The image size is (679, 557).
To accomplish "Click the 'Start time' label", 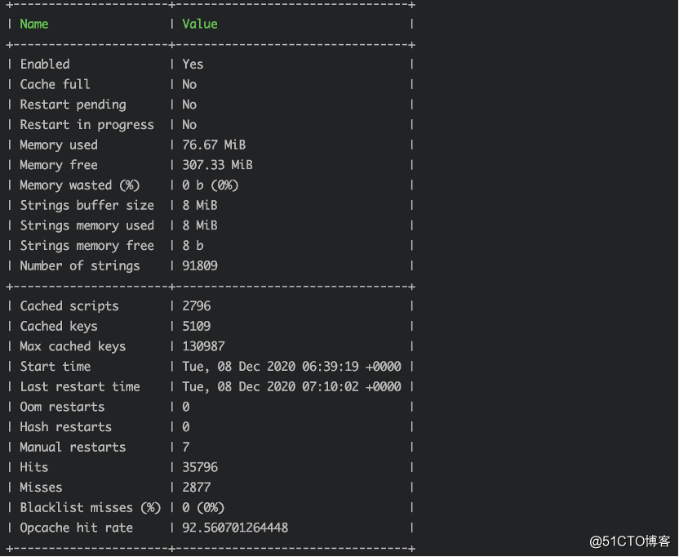I will [55, 367].
